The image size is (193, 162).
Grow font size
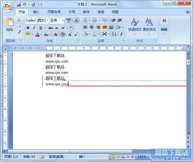point(70,34)
